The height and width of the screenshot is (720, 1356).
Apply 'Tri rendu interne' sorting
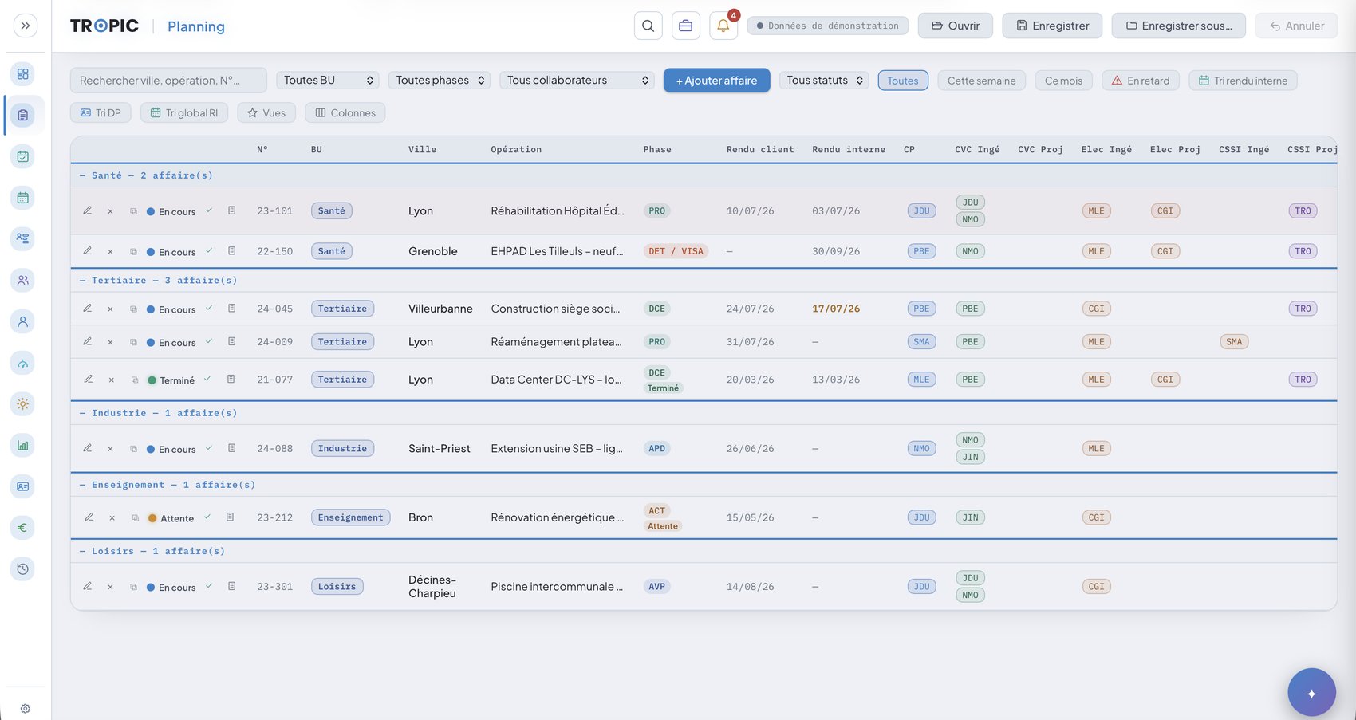click(x=1243, y=81)
